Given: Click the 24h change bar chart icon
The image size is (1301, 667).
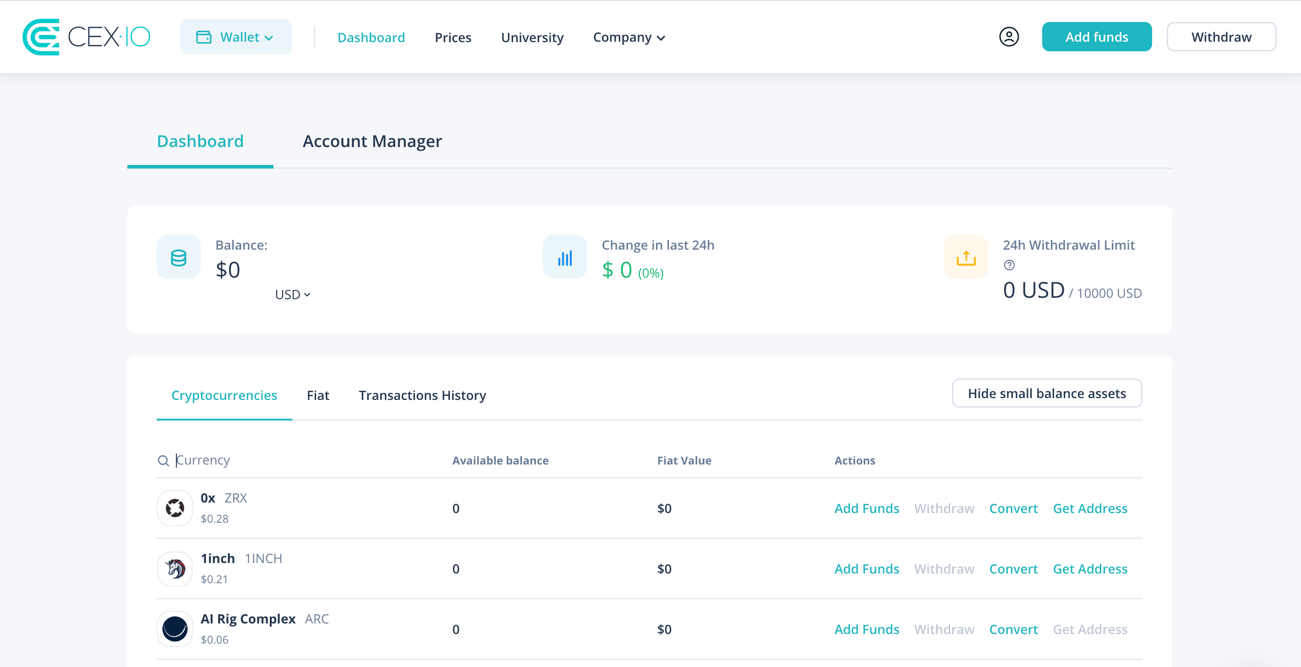Looking at the screenshot, I should coord(565,257).
